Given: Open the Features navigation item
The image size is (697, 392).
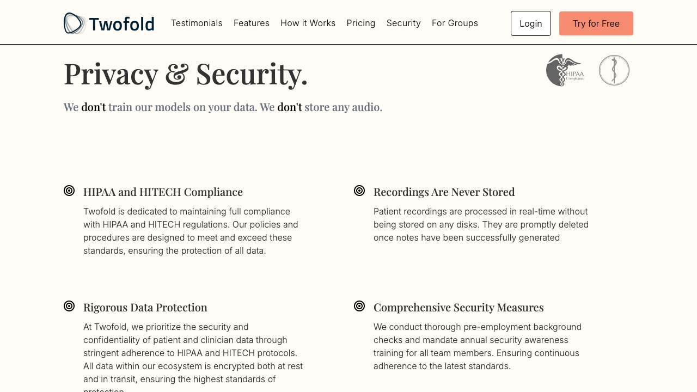Looking at the screenshot, I should click(x=252, y=23).
